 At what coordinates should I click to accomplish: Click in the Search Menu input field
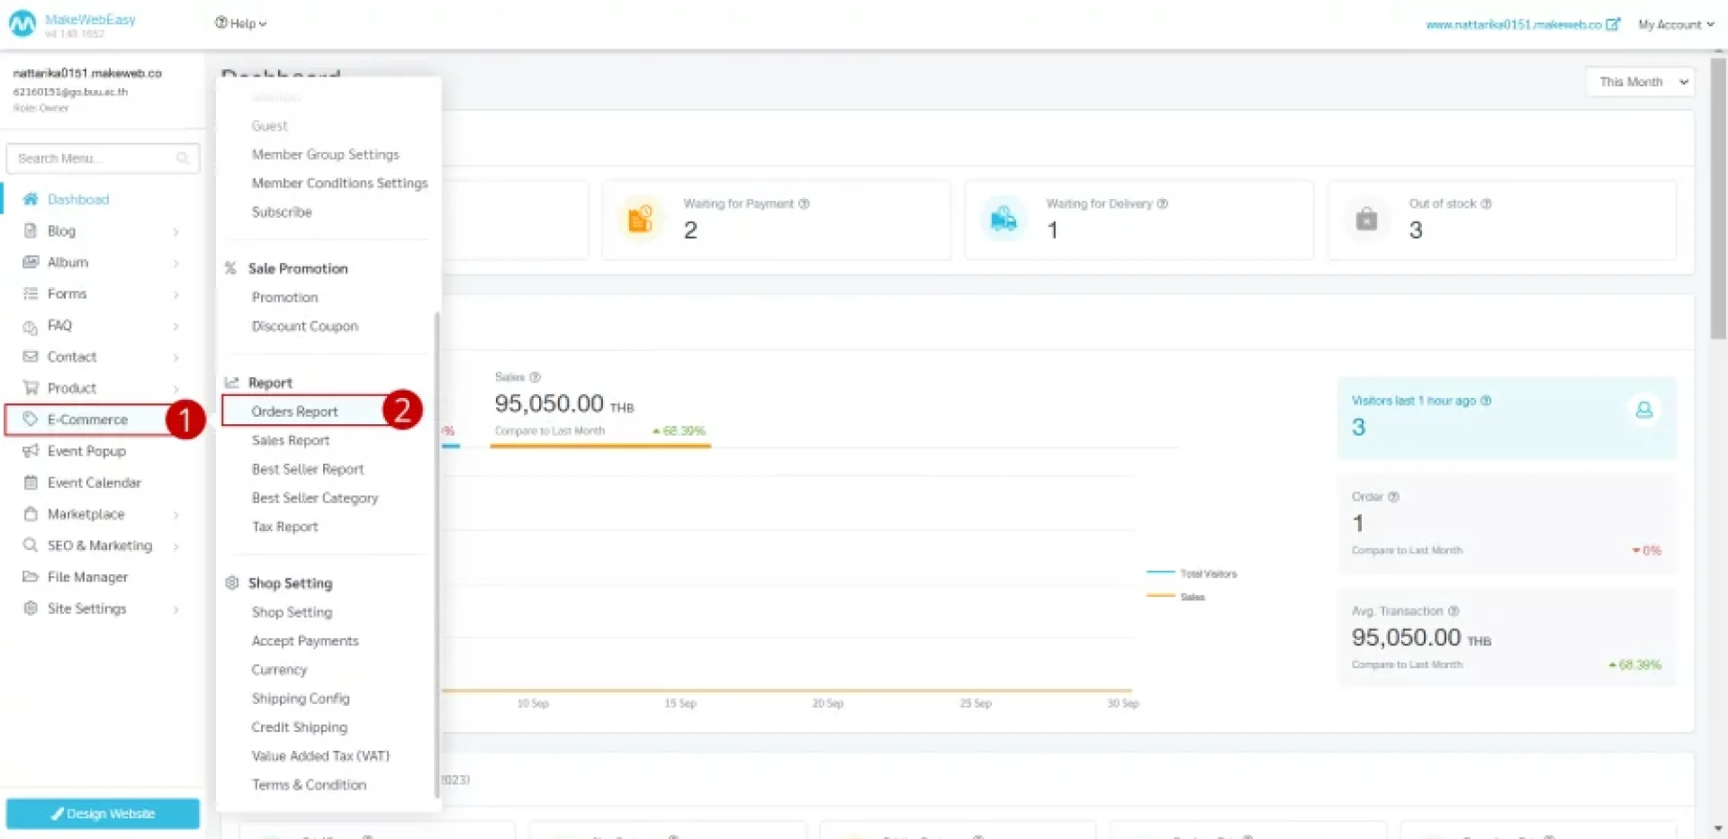pos(90,158)
